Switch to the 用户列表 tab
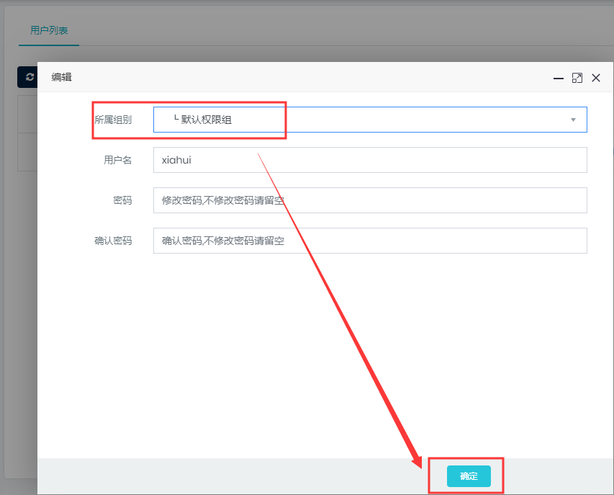 pos(49,31)
